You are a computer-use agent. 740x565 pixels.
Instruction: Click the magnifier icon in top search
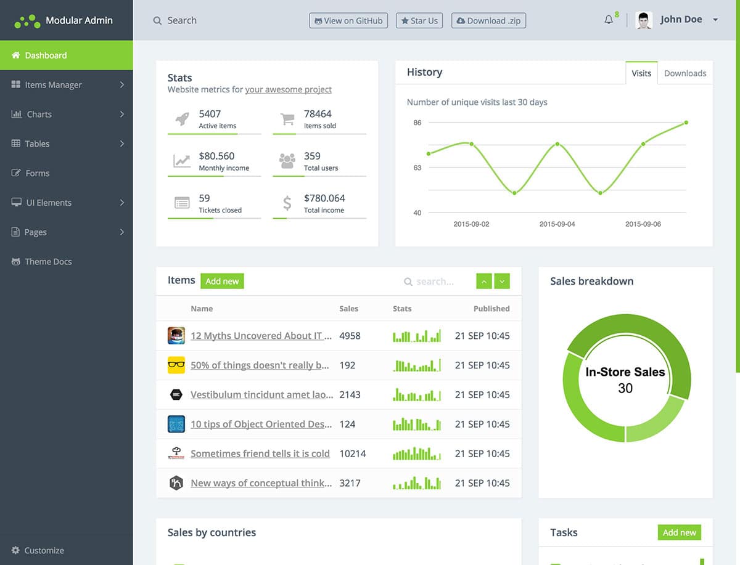(157, 20)
